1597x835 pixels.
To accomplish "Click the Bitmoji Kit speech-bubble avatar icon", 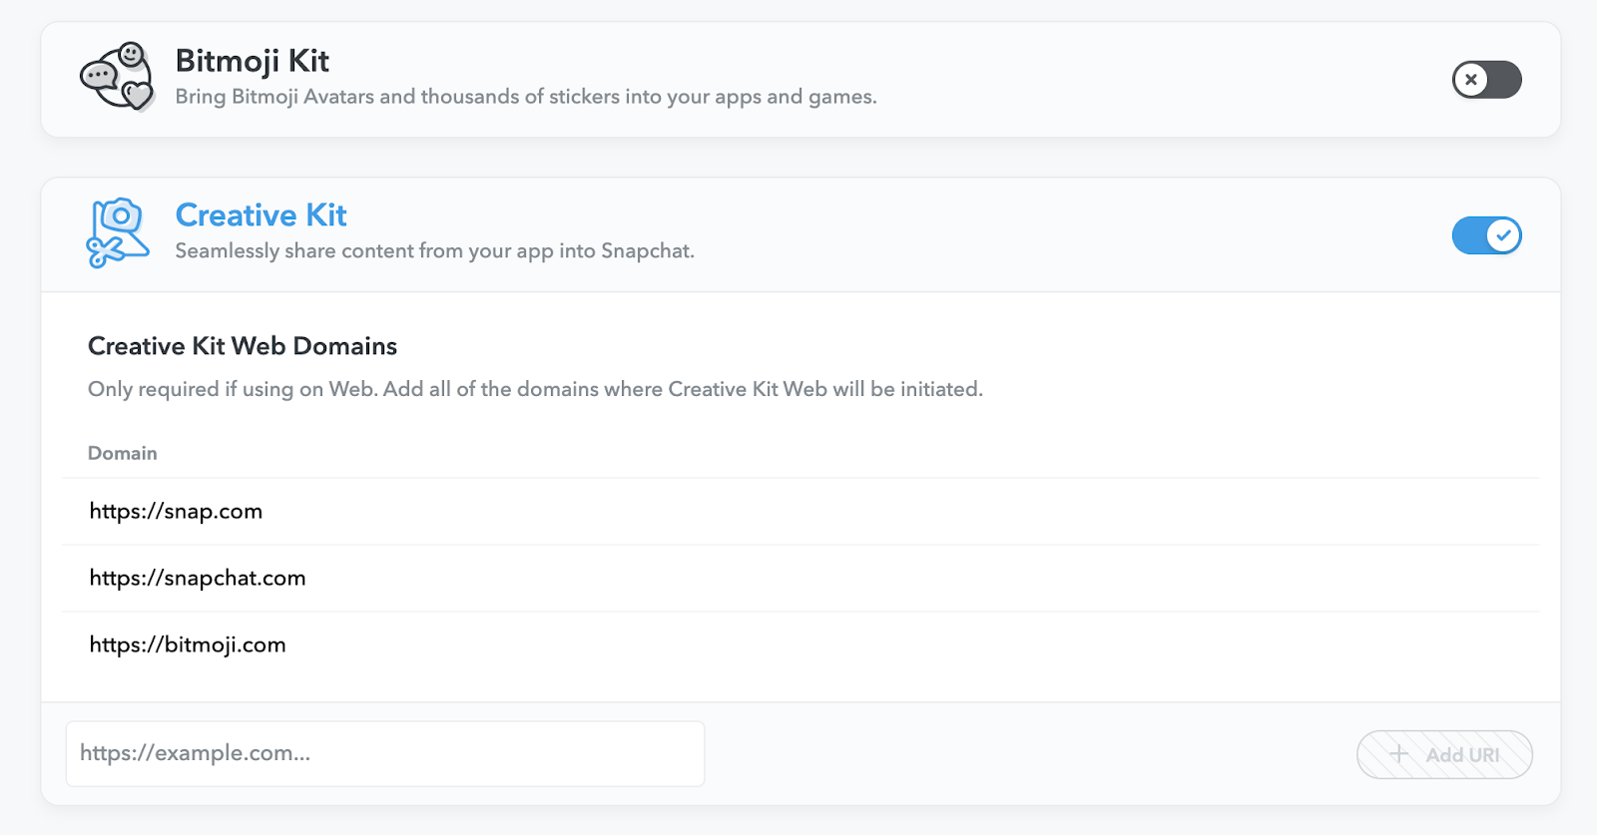I will 117,77.
